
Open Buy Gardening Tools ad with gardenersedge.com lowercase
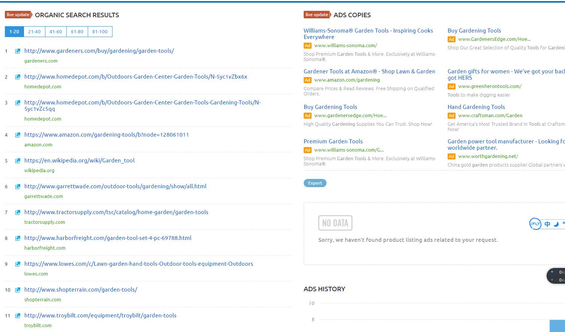(x=330, y=107)
